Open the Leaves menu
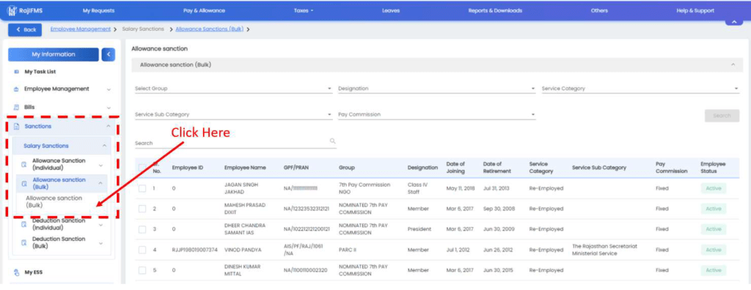This screenshot has height=290, width=751. click(x=391, y=10)
